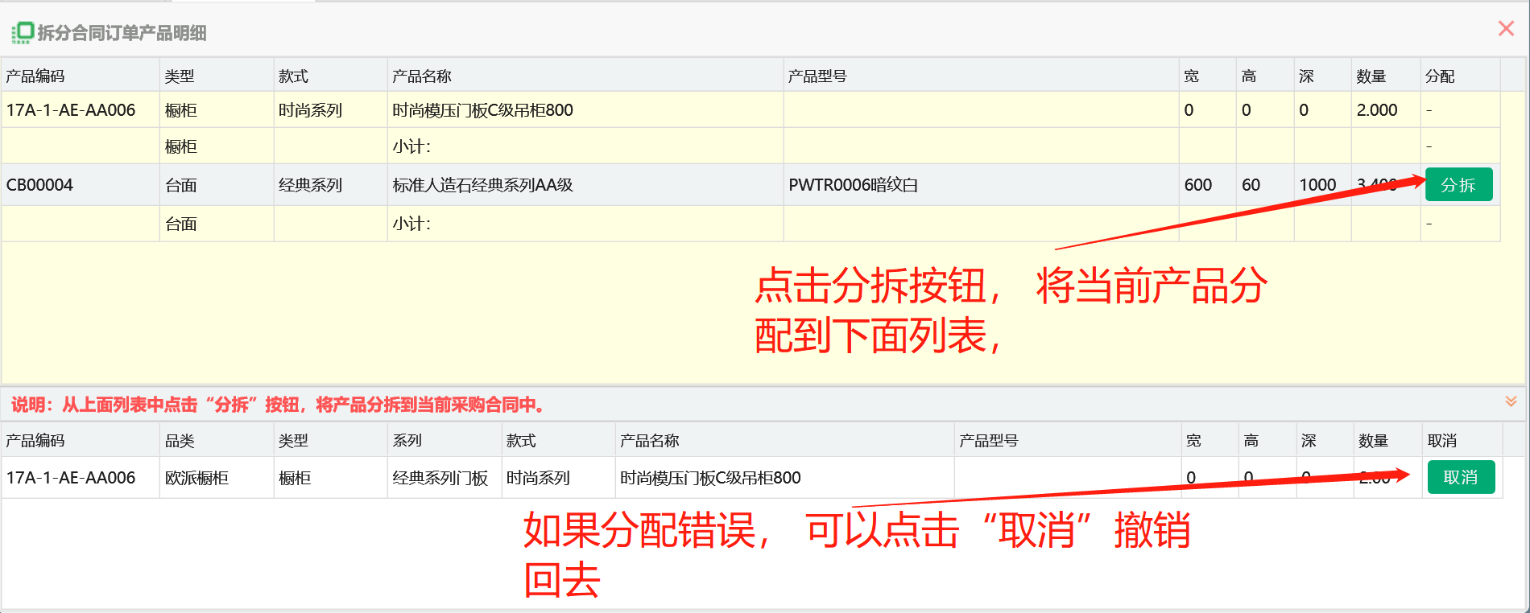Screen dimensions: 1530x613
Task: Click the 品类 column header in lower table
Action: point(180,441)
